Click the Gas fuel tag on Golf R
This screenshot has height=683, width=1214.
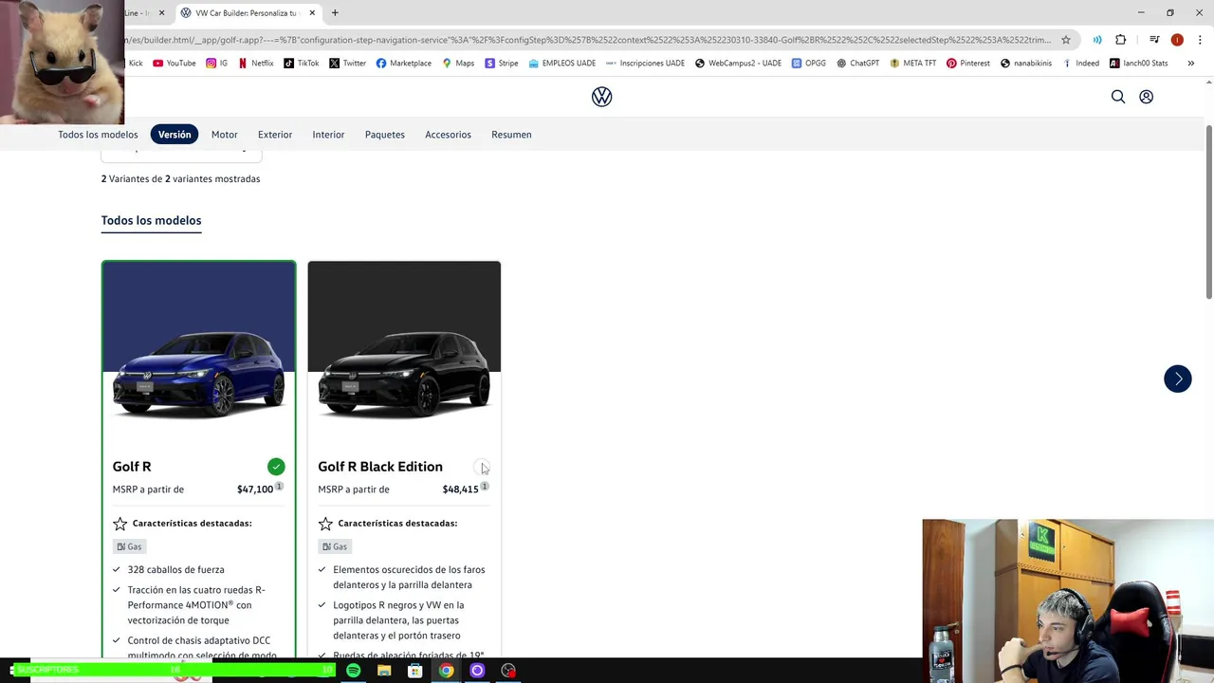[x=129, y=546]
